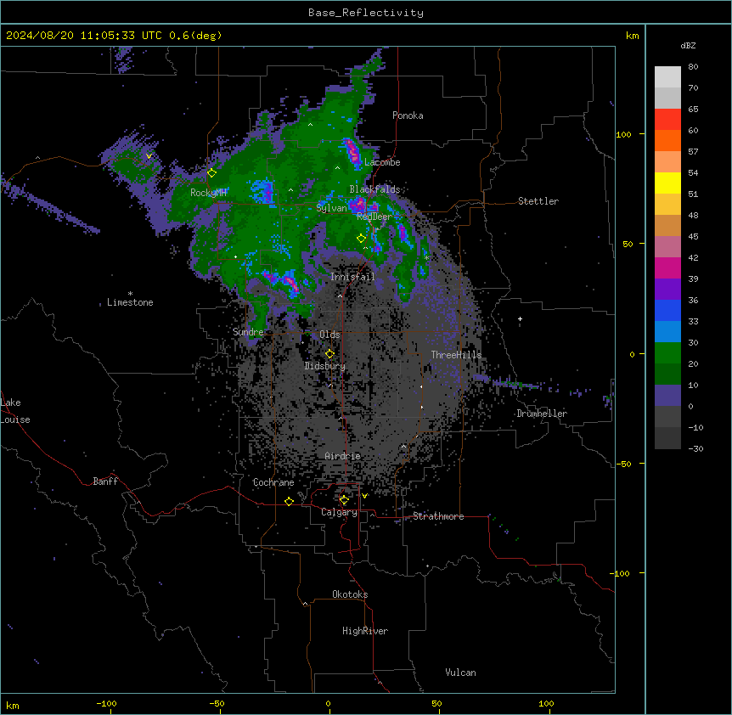Select the Innisfail label
The image size is (732, 715).
352,277
